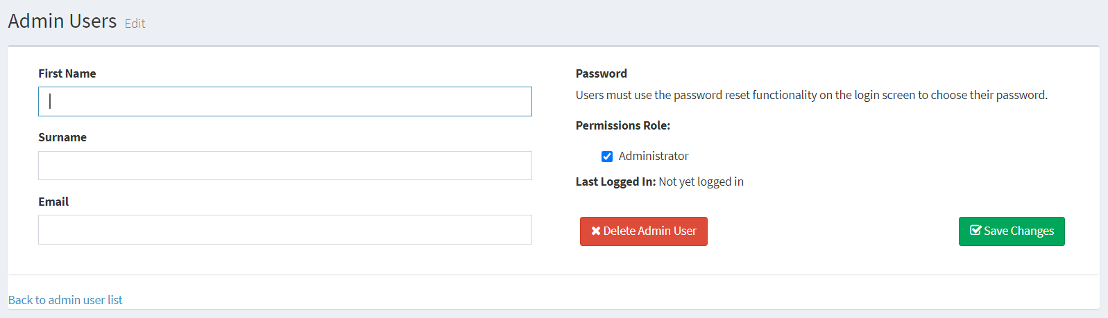Click the Email field label
The width and height of the screenshot is (1108, 318).
point(53,202)
